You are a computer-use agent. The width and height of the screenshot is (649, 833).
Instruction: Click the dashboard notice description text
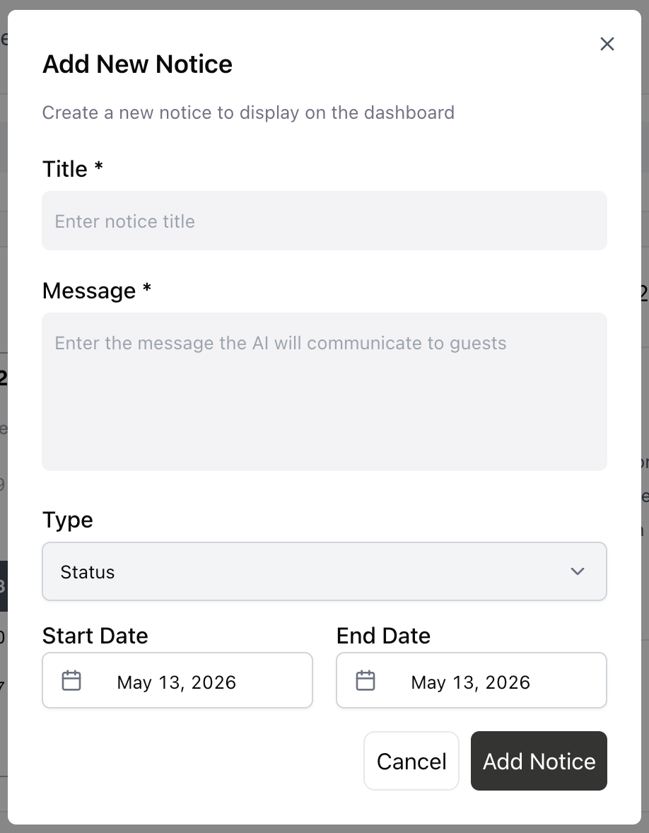[248, 112]
